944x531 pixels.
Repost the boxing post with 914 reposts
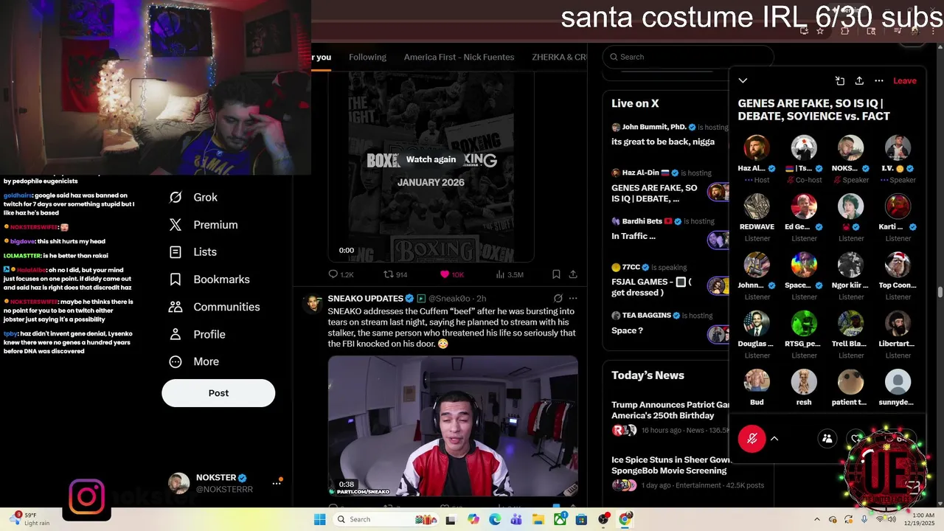395,274
